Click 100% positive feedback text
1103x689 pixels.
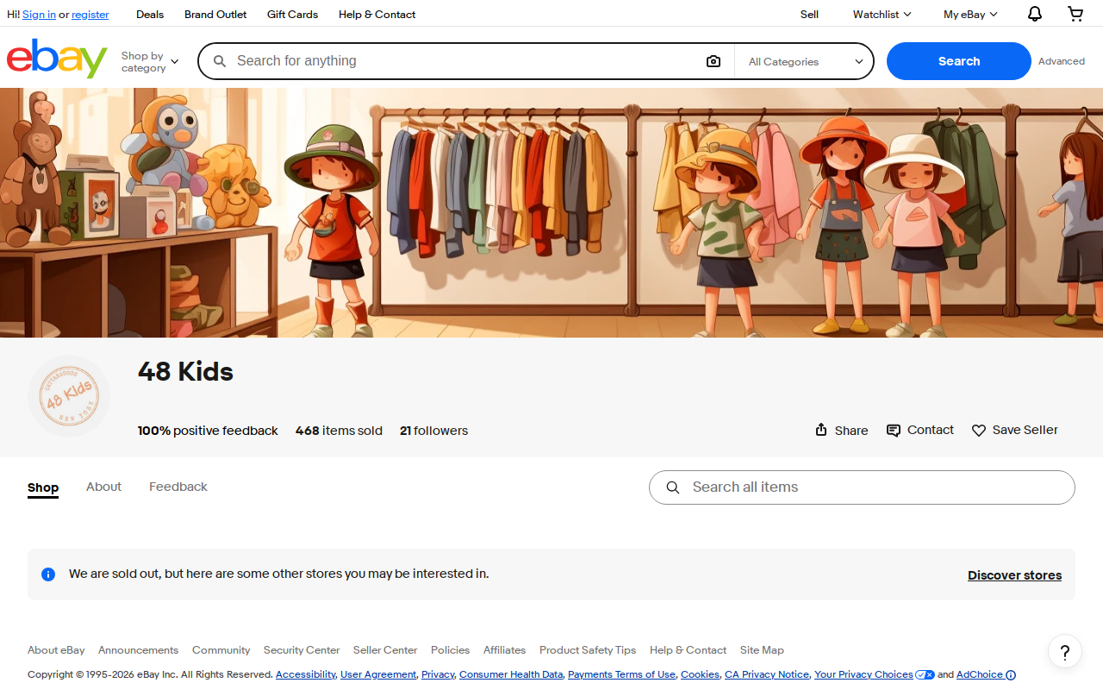208,431
